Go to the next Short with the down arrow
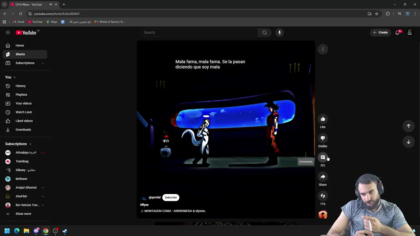The image size is (420, 236). pyautogui.click(x=409, y=142)
